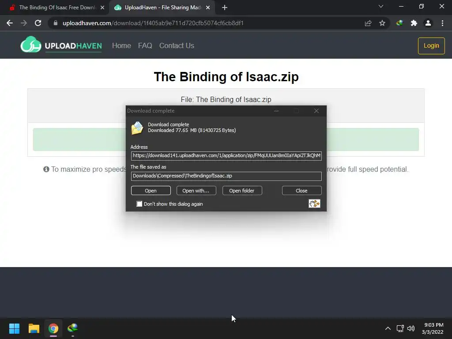This screenshot has width=452, height=339.
Task: Click the network tray icon
Action: pyautogui.click(x=400, y=328)
